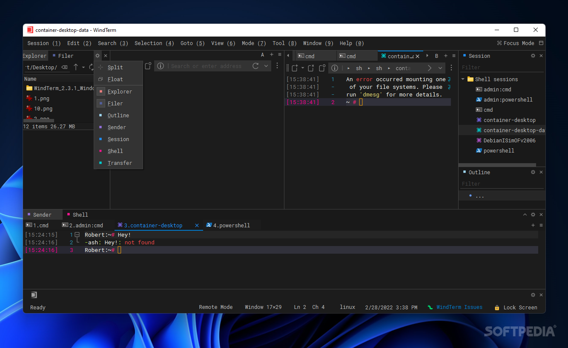
Task: Open the group B tab list menu
Action: click(454, 56)
